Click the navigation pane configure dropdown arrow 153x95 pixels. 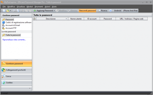tap(30, 88)
